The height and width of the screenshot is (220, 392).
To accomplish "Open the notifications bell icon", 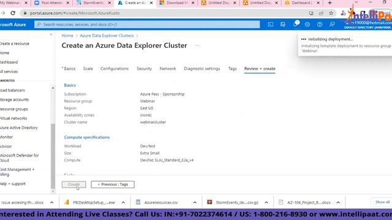I will pos(296,24).
